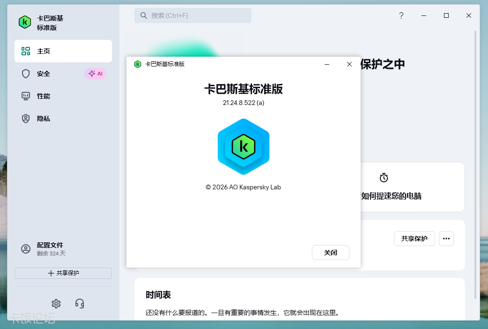This screenshot has height=329, width=488.
Task: Open the 性能 performance section
Action: (63, 96)
